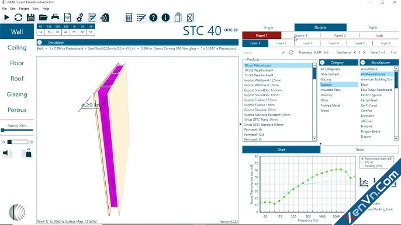
Task: Click the search magnifier icon
Action: pos(284,52)
